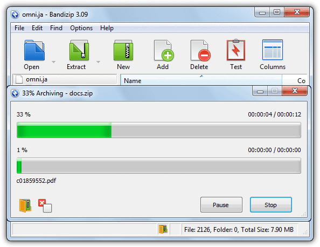
Task: Create a New archive via toolbar icon
Action: pos(123,50)
